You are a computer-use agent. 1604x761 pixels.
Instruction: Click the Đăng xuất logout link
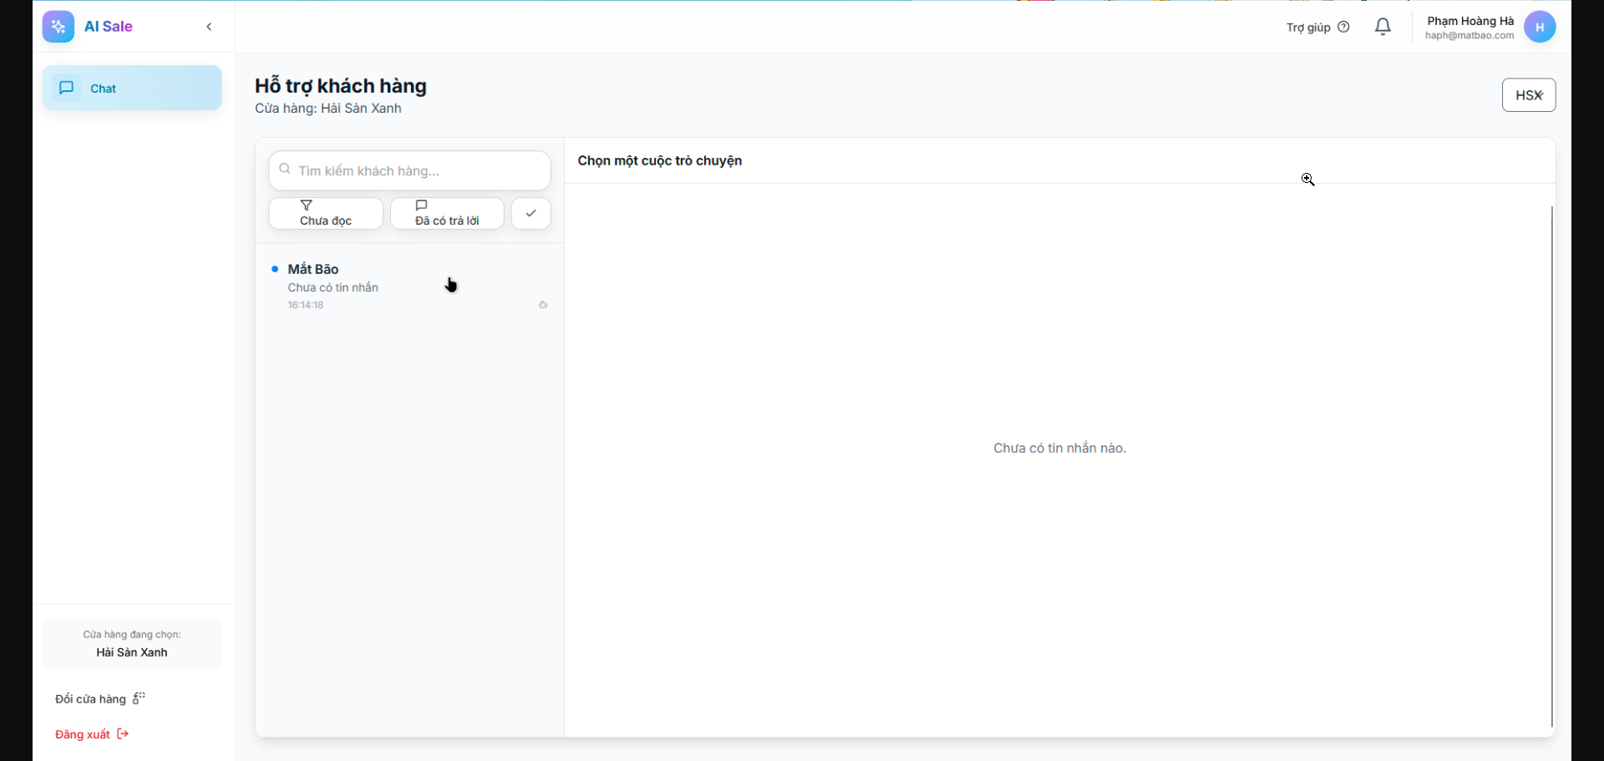pyautogui.click(x=83, y=734)
